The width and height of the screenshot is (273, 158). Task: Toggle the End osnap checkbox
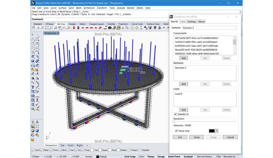(33, 150)
